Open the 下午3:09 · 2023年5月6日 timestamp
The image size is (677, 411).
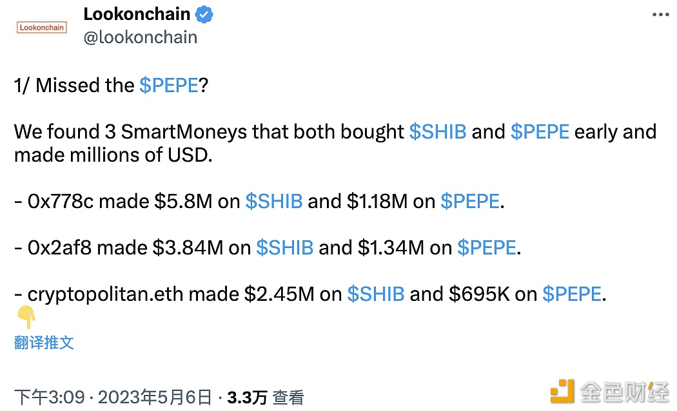[x=113, y=397]
